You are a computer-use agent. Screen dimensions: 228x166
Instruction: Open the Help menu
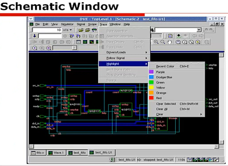tap(127, 24)
